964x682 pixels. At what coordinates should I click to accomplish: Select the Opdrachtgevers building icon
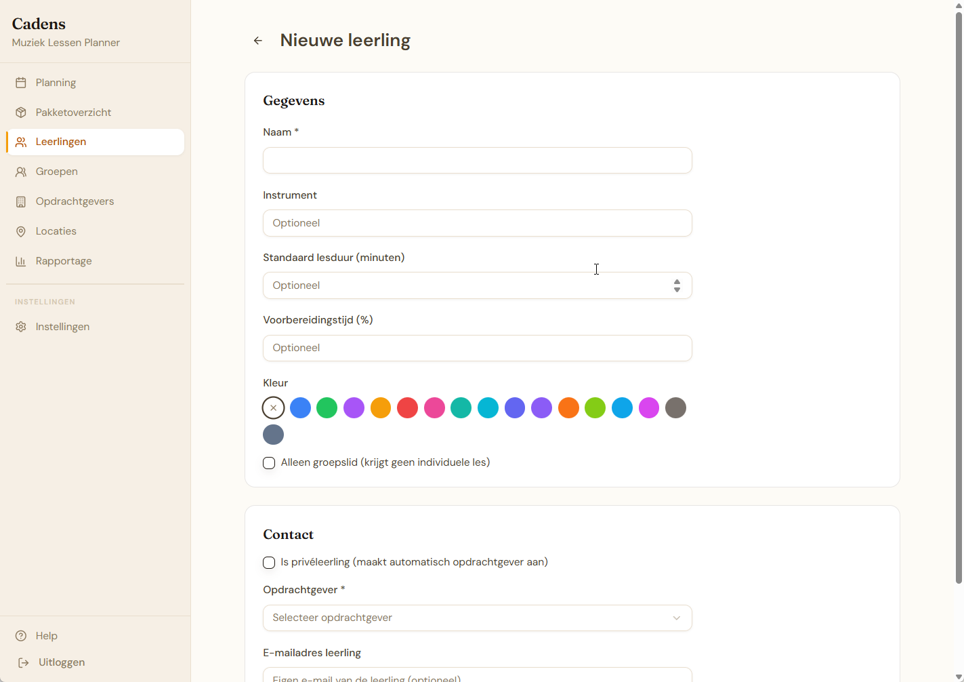[x=21, y=201]
